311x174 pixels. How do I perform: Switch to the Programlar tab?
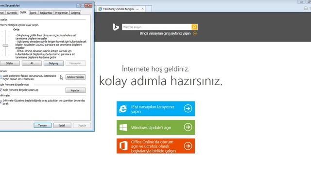[x=62, y=13]
